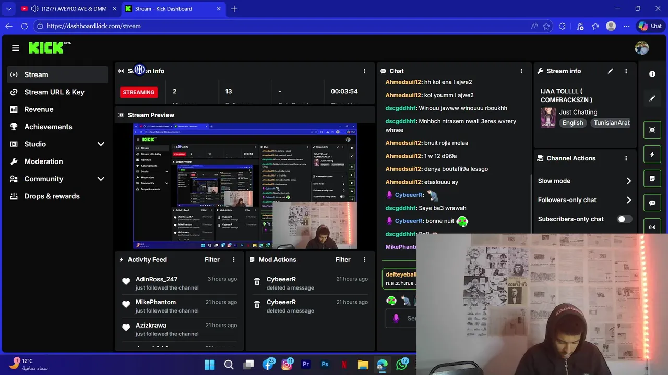Open the profile avatar menu in Kick
Viewport: 668px width, 375px height.
coord(641,48)
